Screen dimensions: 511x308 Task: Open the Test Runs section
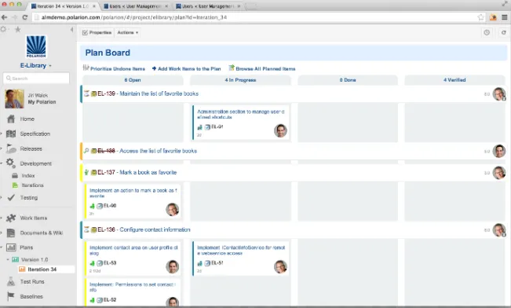point(32,281)
